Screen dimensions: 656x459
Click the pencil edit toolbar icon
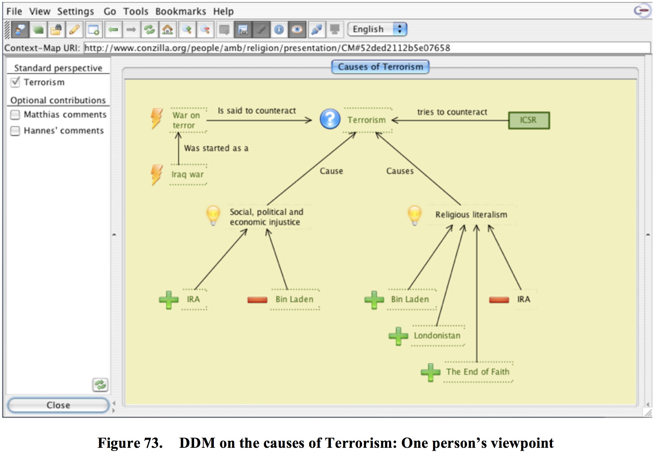[75, 30]
